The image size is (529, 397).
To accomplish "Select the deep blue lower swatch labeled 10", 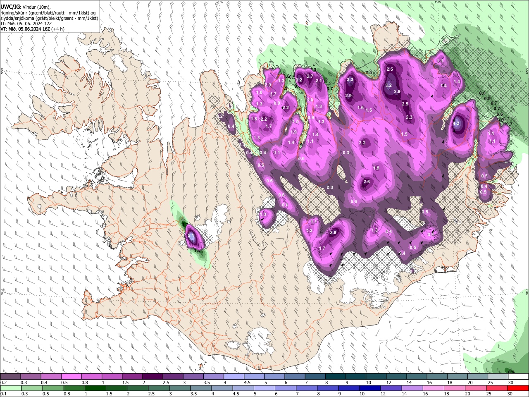I will 370,388.
